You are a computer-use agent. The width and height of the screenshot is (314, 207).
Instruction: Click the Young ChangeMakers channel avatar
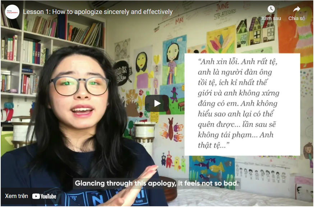[12, 12]
